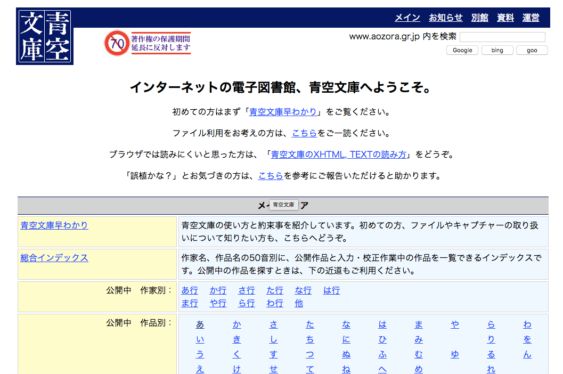The height and width of the screenshot is (374, 563).
Task: Select 別館 in the top navigation
Action: point(480,18)
